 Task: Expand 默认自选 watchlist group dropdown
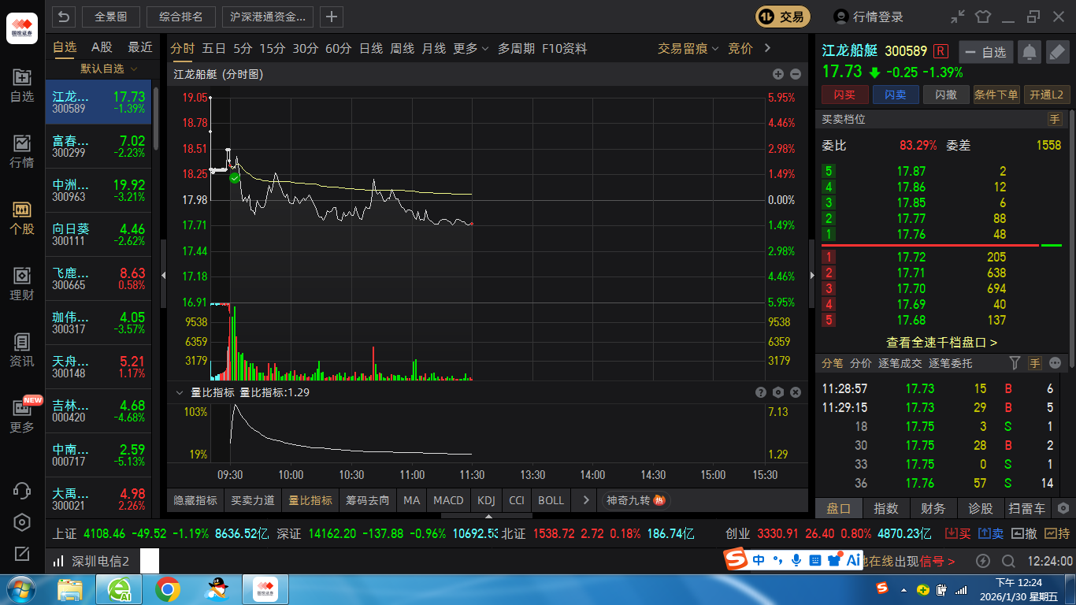pos(109,69)
